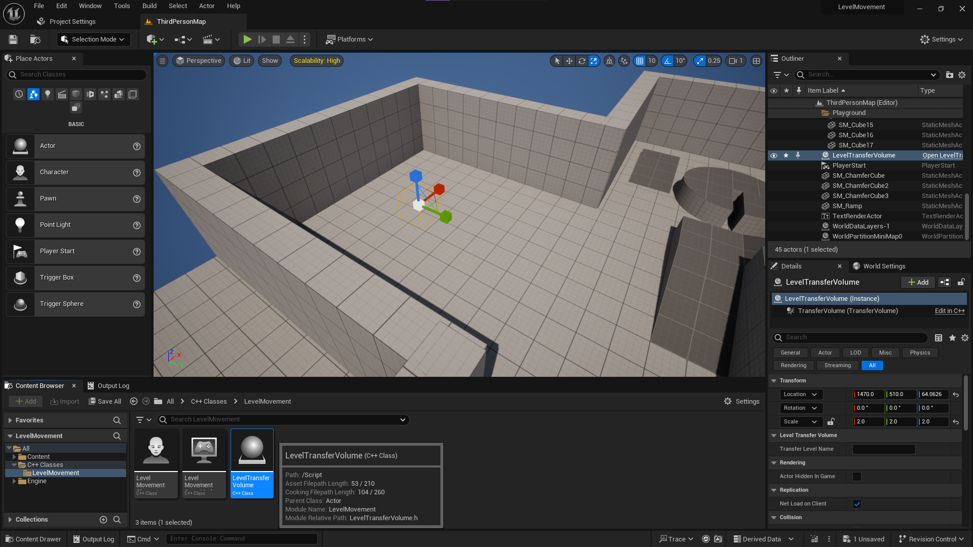Viewport: 973px width, 547px height.
Task: Click the Edit in C++ link
Action: [x=950, y=311]
